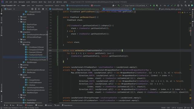Select GemInfusingStationMenu in project tree
This screenshot has height=109, width=194.
35,88
